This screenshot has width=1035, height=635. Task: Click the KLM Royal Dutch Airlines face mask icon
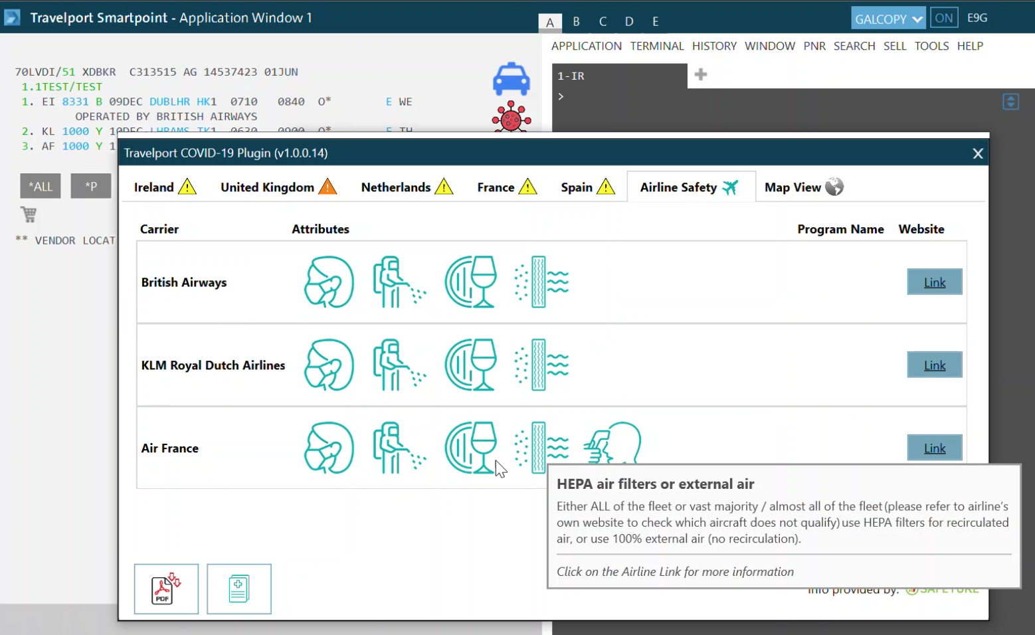pyautogui.click(x=329, y=365)
